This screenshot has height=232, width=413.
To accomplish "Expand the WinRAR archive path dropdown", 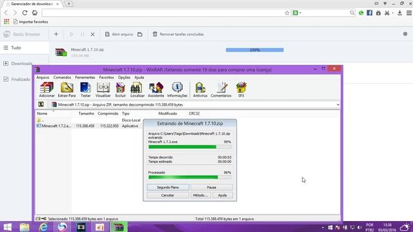I will 337,104.
